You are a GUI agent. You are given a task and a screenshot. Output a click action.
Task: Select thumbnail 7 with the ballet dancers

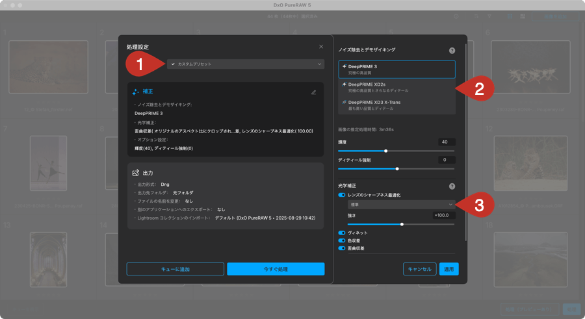(49, 164)
